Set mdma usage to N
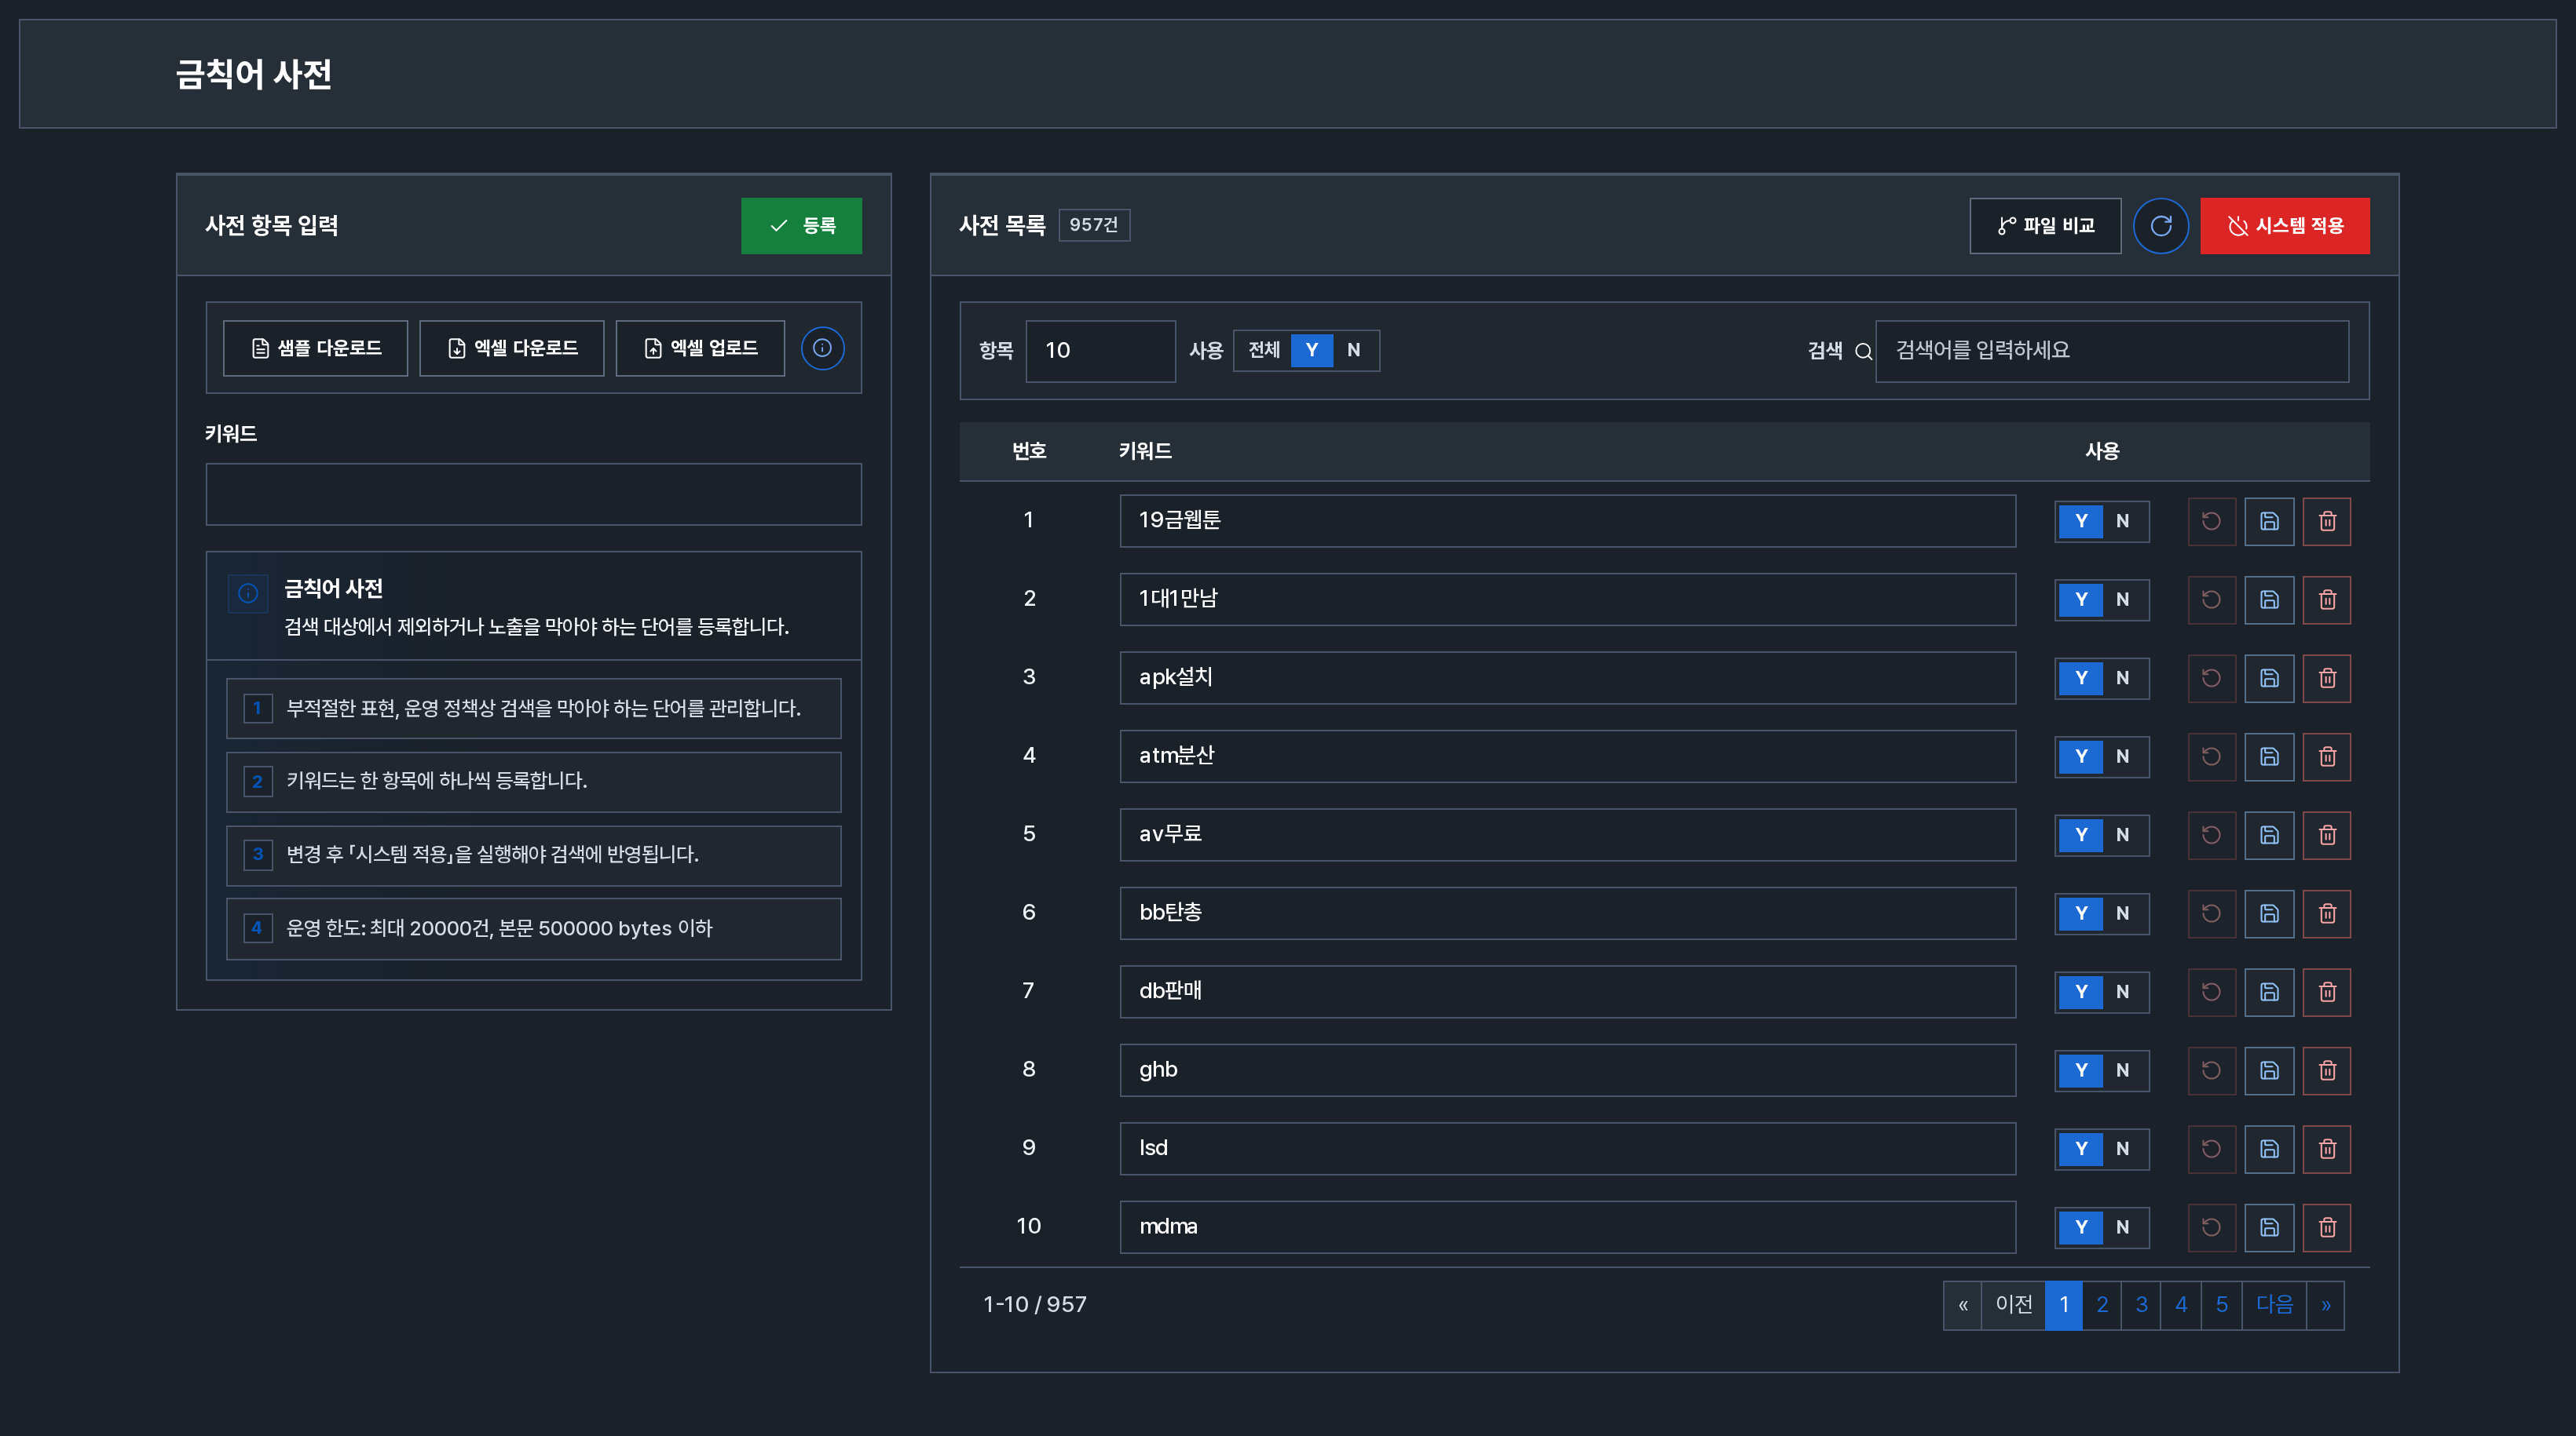The width and height of the screenshot is (2576, 1436). (x=2122, y=1227)
